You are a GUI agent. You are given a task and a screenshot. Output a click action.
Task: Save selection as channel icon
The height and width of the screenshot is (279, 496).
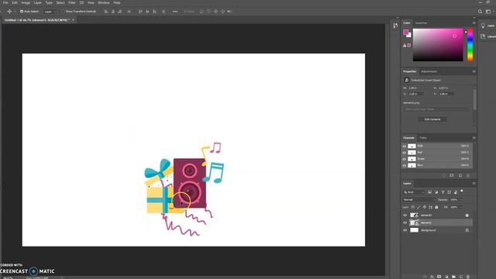(x=452, y=176)
